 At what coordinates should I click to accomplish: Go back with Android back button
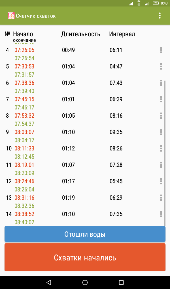coord(49,282)
